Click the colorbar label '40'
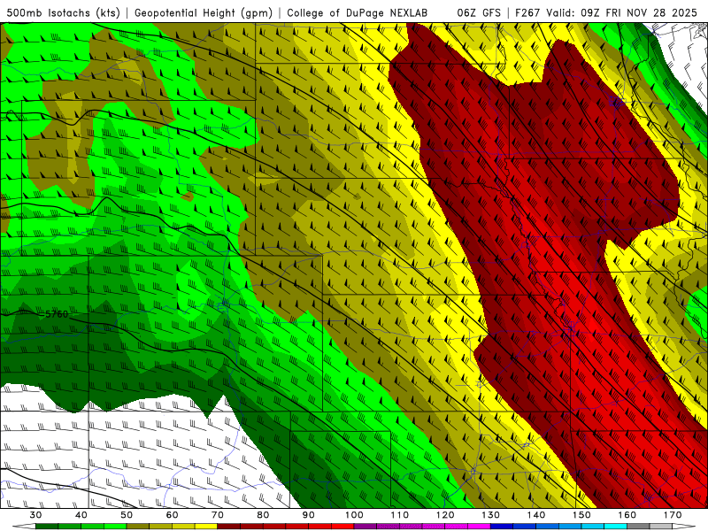 [x=81, y=515]
